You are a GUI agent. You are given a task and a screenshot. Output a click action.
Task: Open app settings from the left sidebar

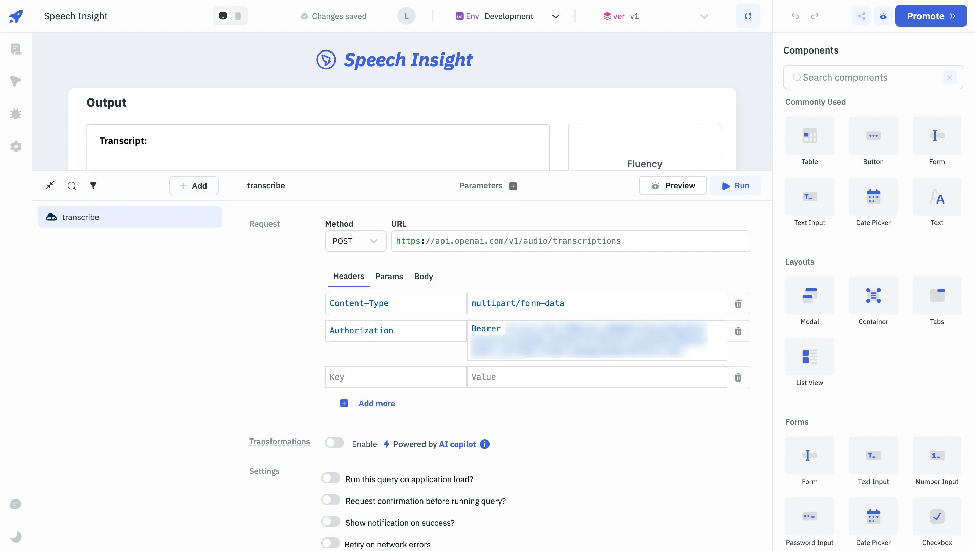pos(17,147)
